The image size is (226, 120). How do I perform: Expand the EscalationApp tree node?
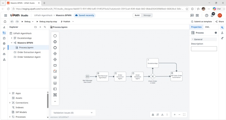click(11, 38)
